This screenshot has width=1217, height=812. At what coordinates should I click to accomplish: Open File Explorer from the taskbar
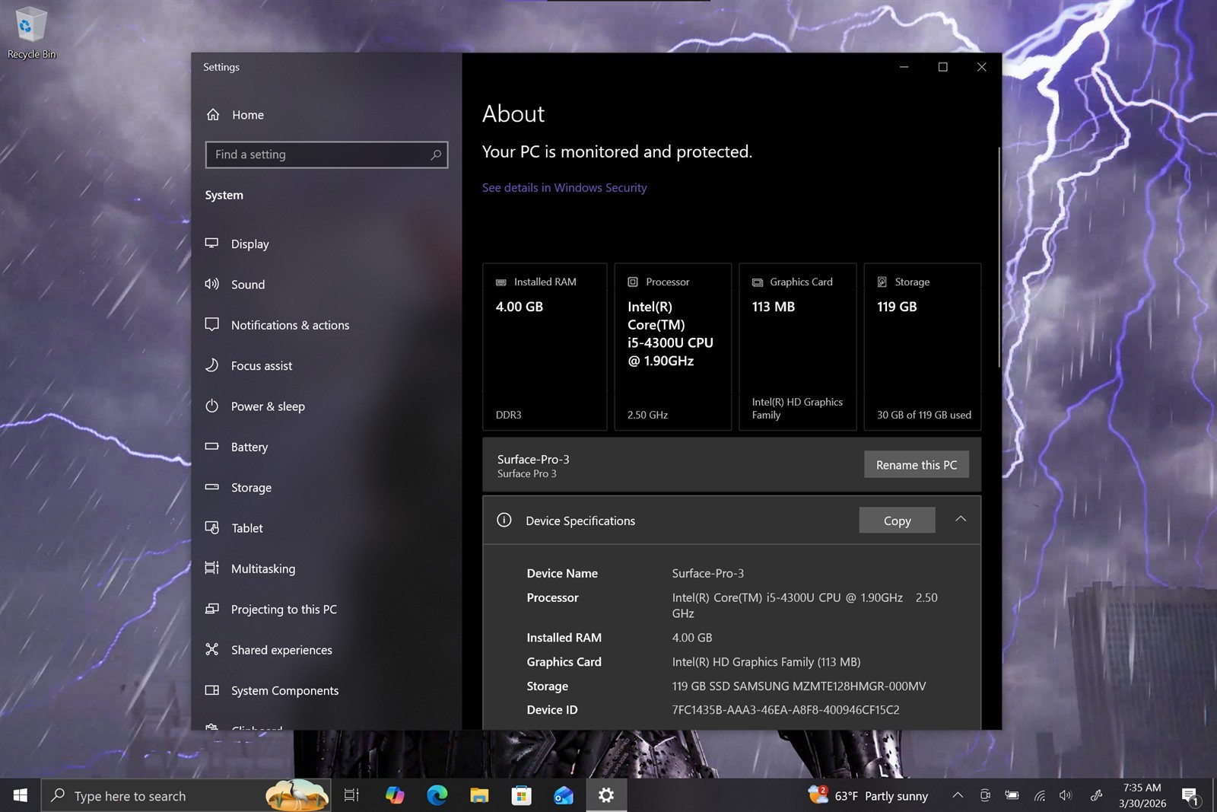(479, 795)
